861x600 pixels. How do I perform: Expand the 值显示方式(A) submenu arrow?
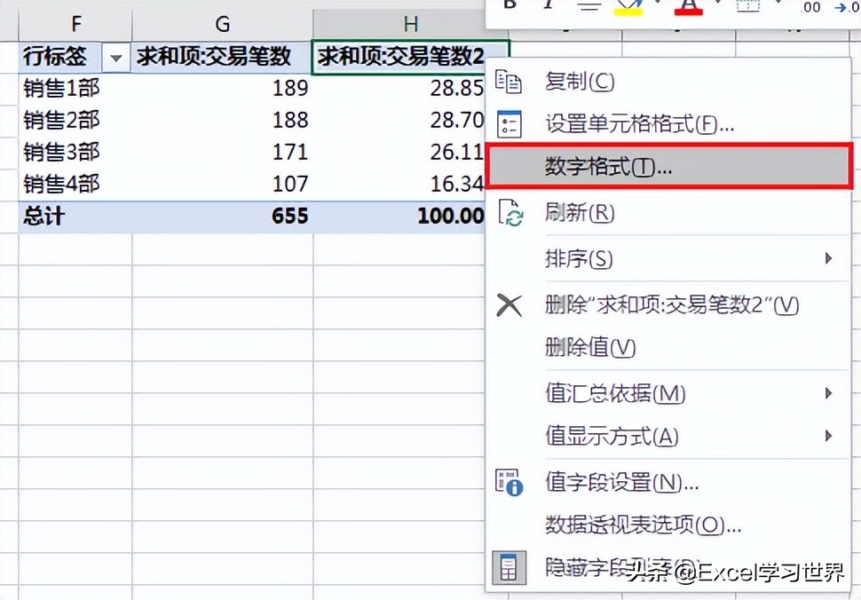tap(828, 436)
